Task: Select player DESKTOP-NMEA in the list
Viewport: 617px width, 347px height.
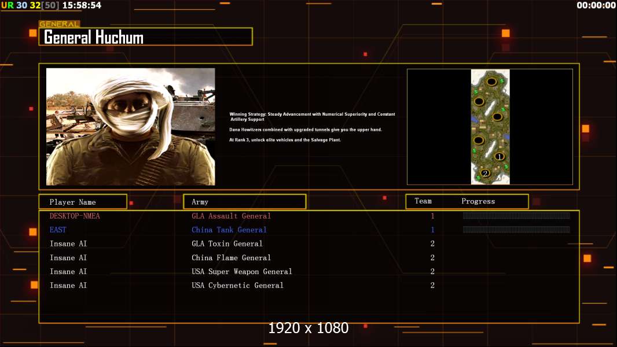Action: (x=75, y=216)
